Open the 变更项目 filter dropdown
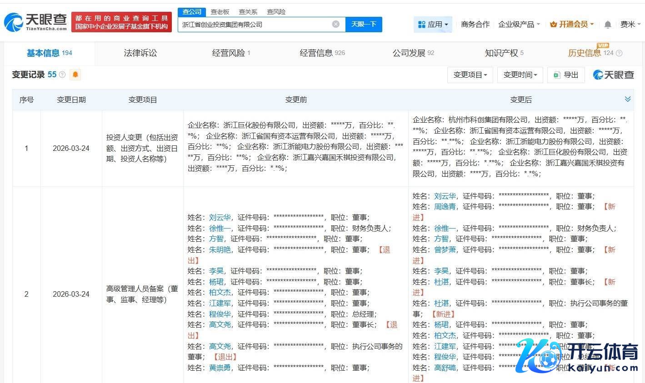 click(470, 75)
